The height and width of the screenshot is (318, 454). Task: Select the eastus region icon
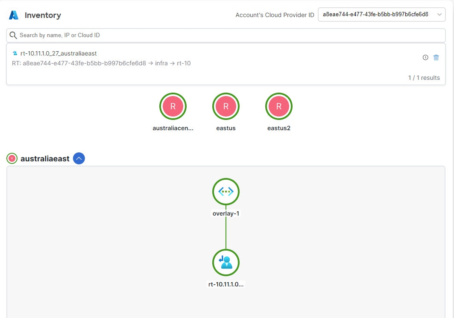click(226, 106)
